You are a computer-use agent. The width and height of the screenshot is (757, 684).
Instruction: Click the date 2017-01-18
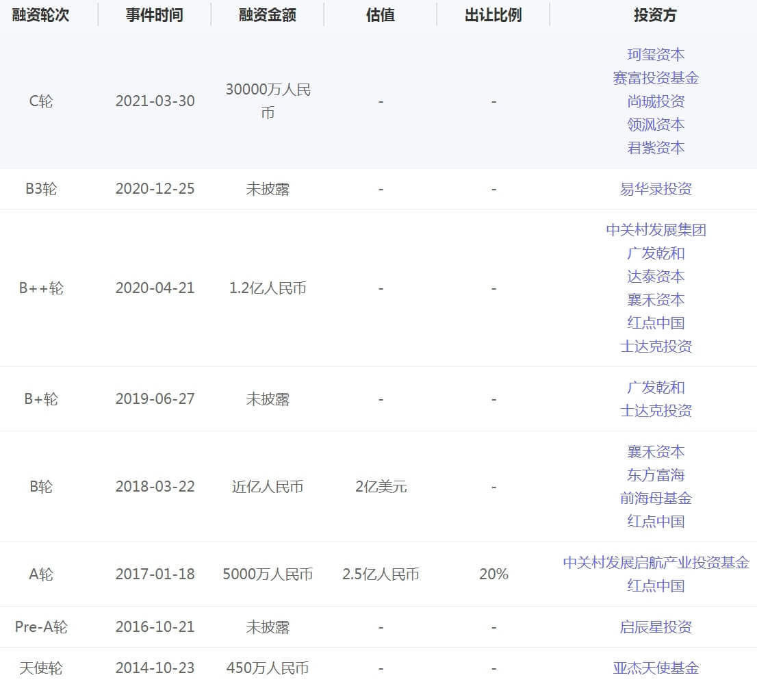pyautogui.click(x=155, y=574)
